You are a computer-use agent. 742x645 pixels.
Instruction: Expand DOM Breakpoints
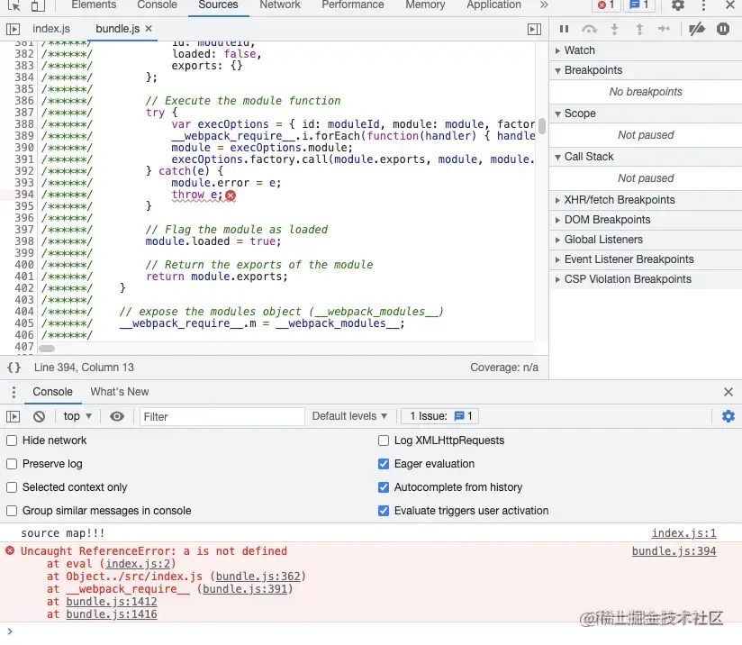point(646,220)
